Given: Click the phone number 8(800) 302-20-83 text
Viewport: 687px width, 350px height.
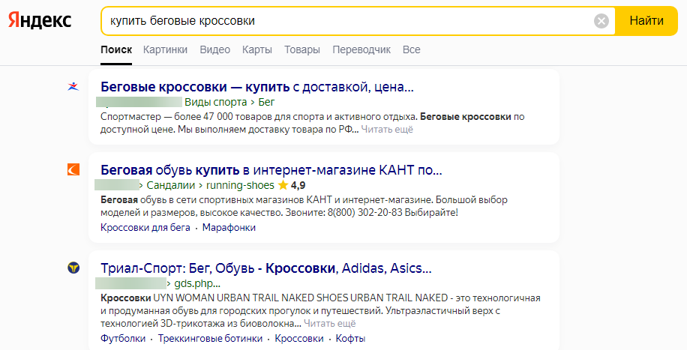Looking at the screenshot, I should (x=364, y=213).
